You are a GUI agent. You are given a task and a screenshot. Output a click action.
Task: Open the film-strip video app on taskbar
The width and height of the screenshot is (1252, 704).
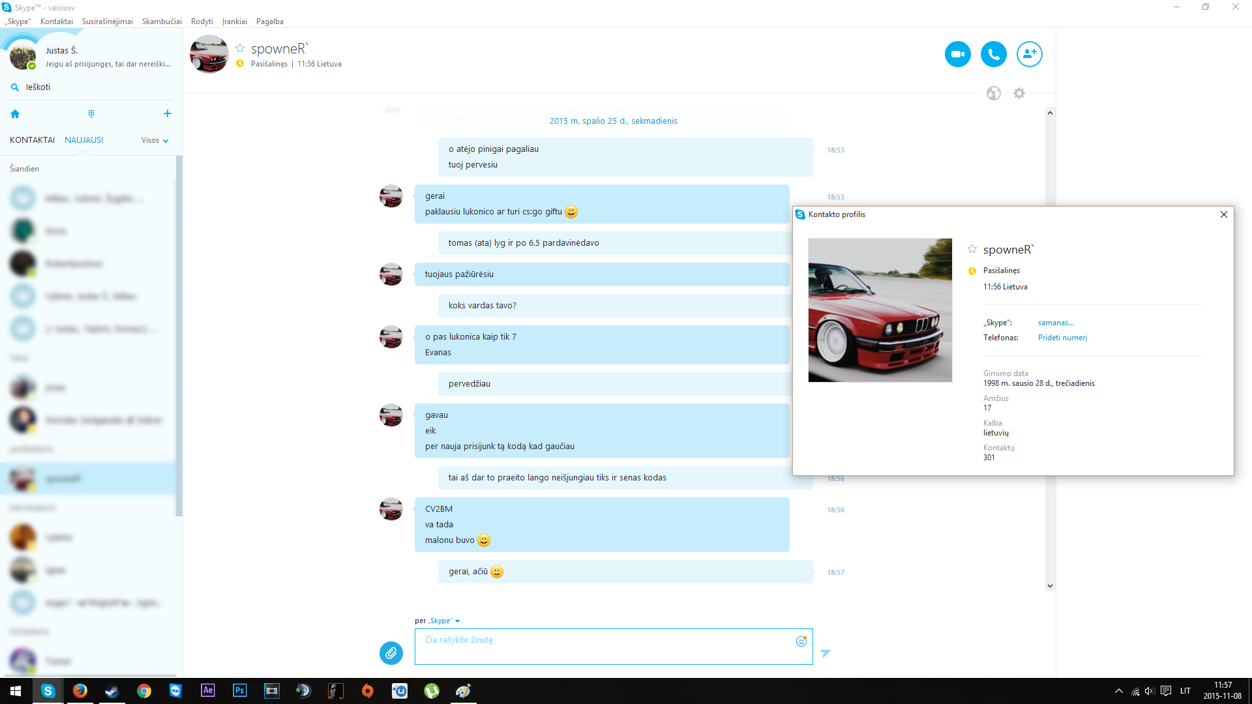point(271,691)
